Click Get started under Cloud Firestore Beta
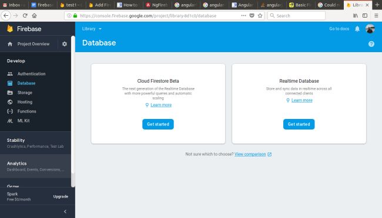Viewport: 382px width, 218px height. pyautogui.click(x=158, y=124)
